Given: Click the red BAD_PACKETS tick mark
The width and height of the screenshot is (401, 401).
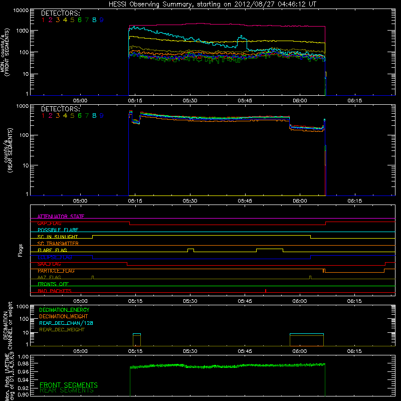Looking at the screenshot, I should 266,291.
